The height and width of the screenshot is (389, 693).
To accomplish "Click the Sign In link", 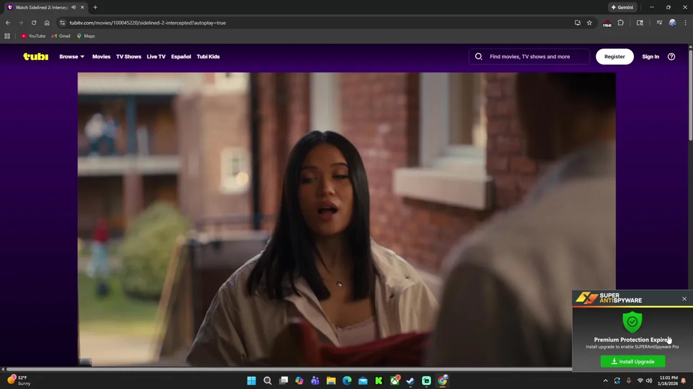I will click(650, 56).
